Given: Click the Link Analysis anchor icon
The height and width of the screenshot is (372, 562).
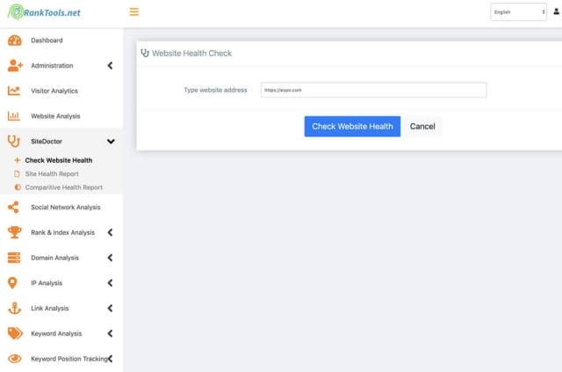Looking at the screenshot, I should pos(14,308).
